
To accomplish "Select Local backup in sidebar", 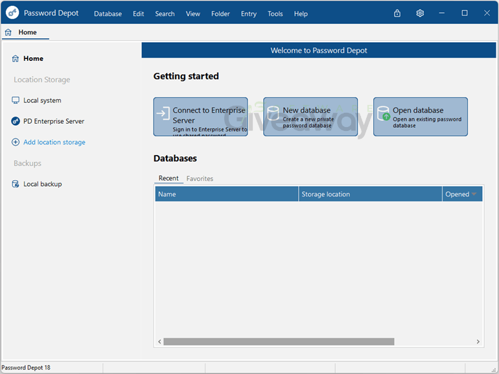I will pos(42,184).
